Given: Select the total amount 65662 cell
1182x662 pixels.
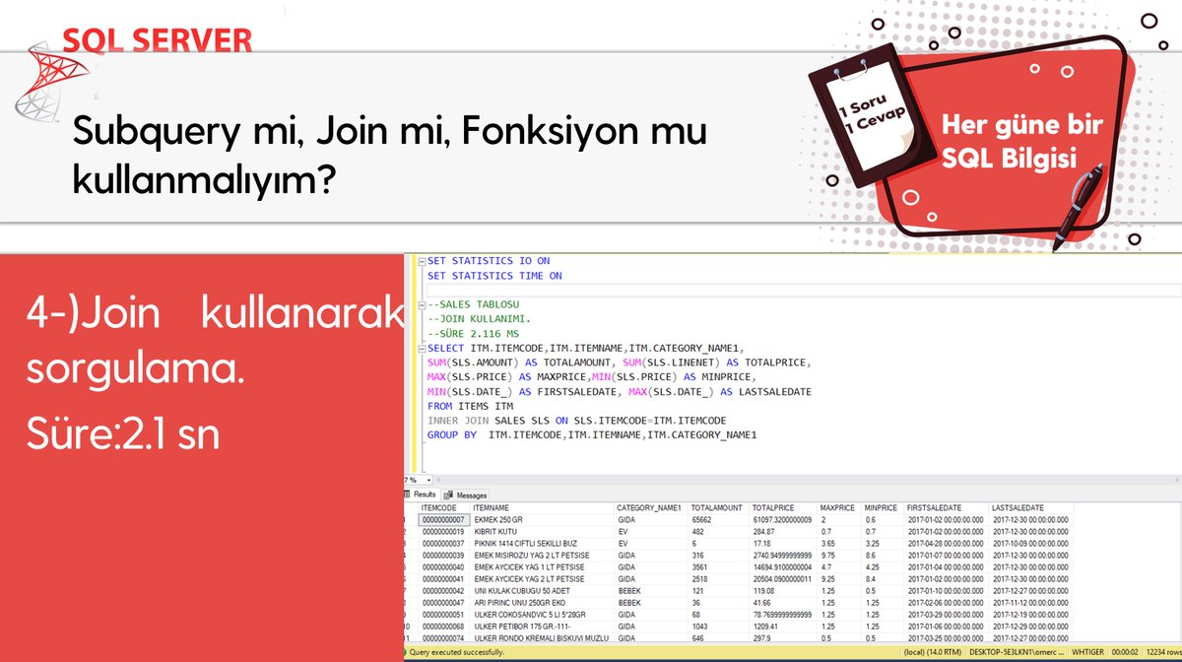Looking at the screenshot, I should (719, 519).
